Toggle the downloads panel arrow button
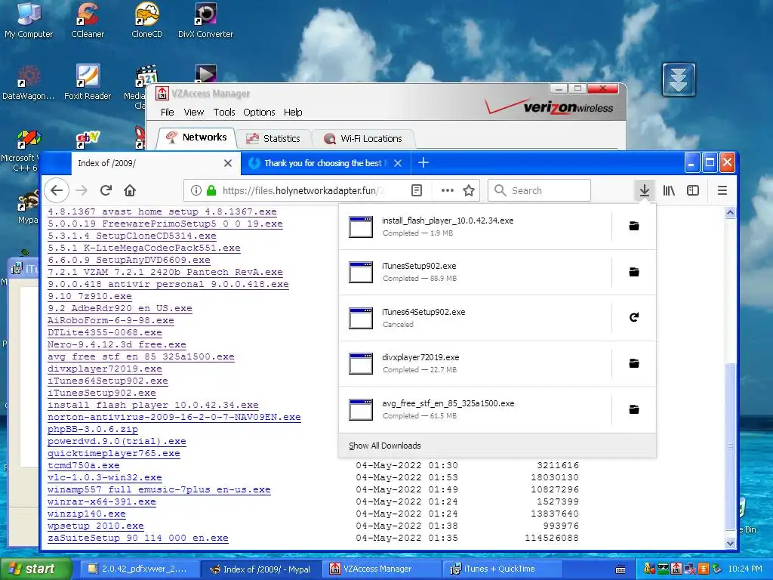Image resolution: width=773 pixels, height=580 pixels. pos(645,190)
